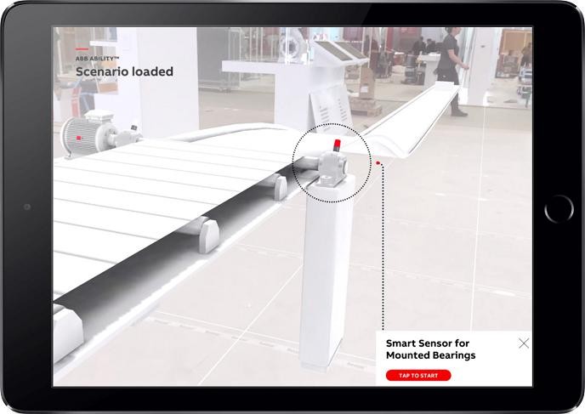Tap the mounted bearing housing on the pillar
Image resolution: width=585 pixels, height=414 pixels.
(332, 168)
